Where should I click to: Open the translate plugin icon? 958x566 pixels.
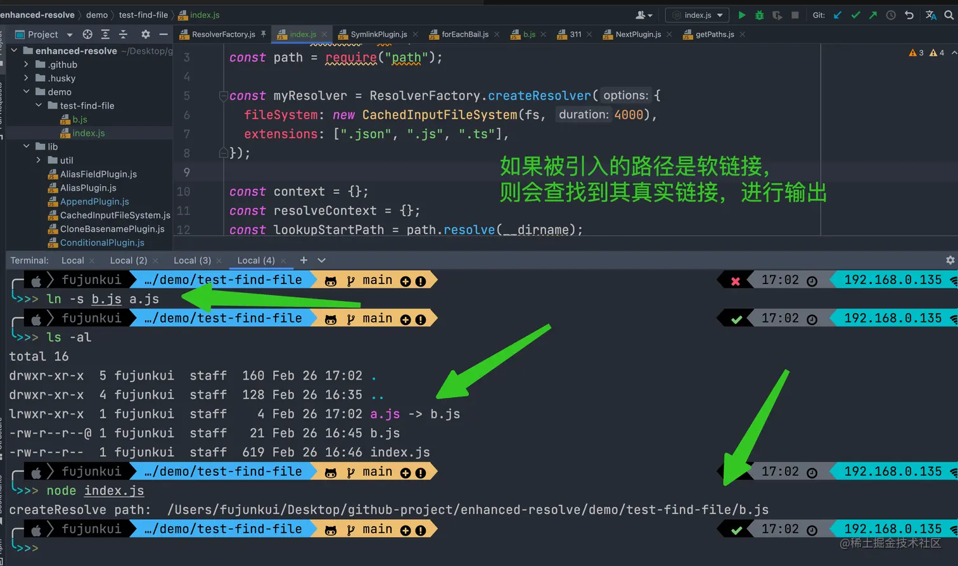[931, 15]
